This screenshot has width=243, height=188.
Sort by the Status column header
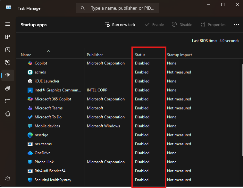tap(140, 55)
